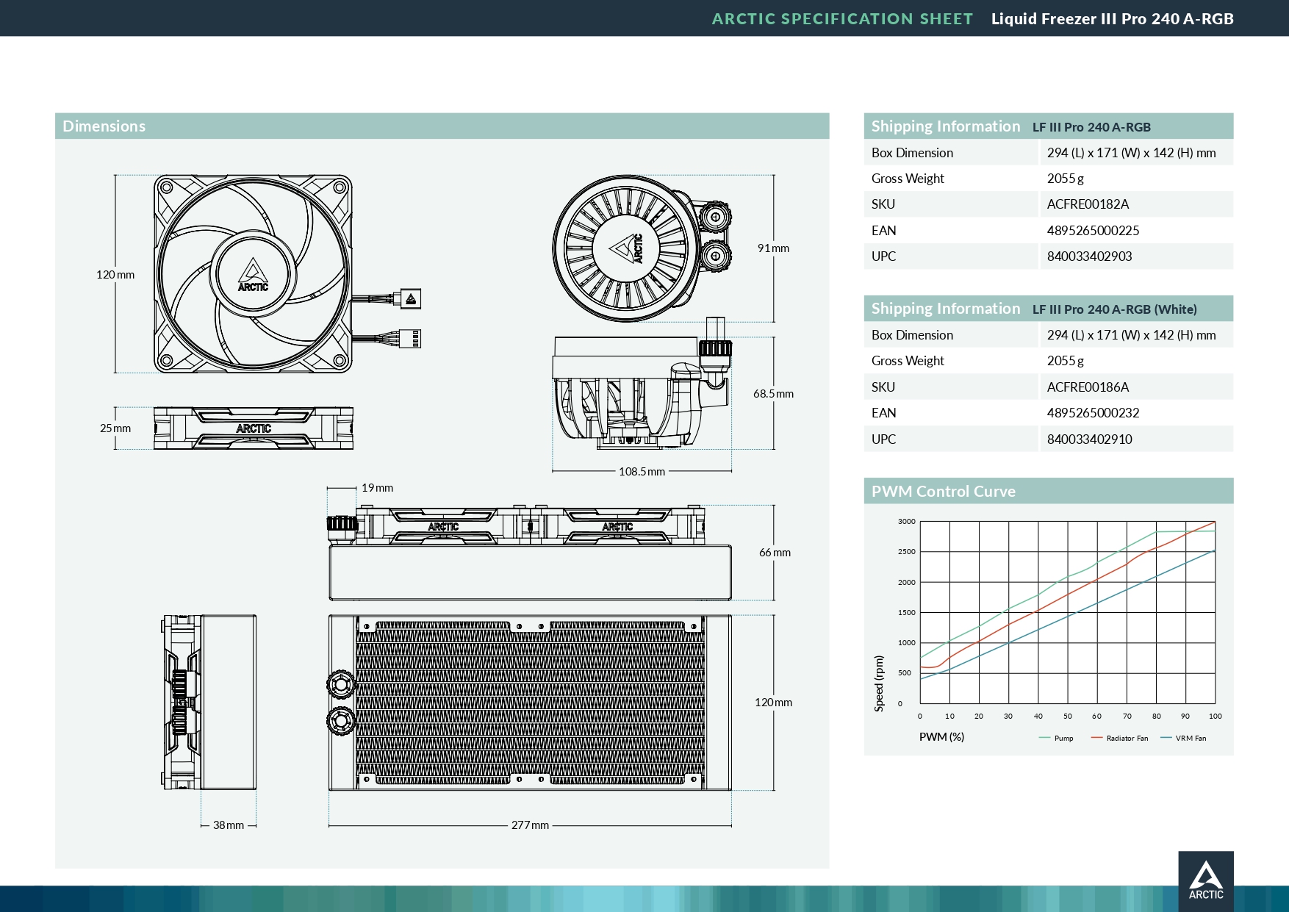Select UPC value 840033402910

[1089, 439]
